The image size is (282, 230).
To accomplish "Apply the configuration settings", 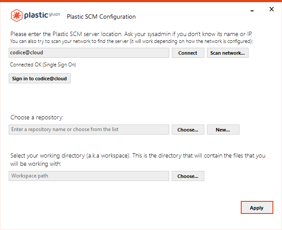I will coord(257,208).
